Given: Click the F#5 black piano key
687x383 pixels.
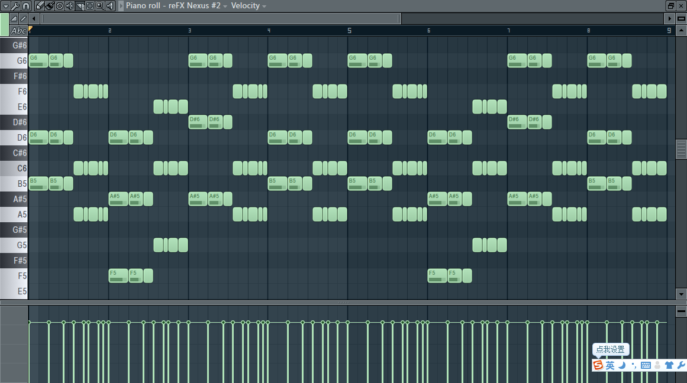Looking at the screenshot, I should click(x=14, y=261).
